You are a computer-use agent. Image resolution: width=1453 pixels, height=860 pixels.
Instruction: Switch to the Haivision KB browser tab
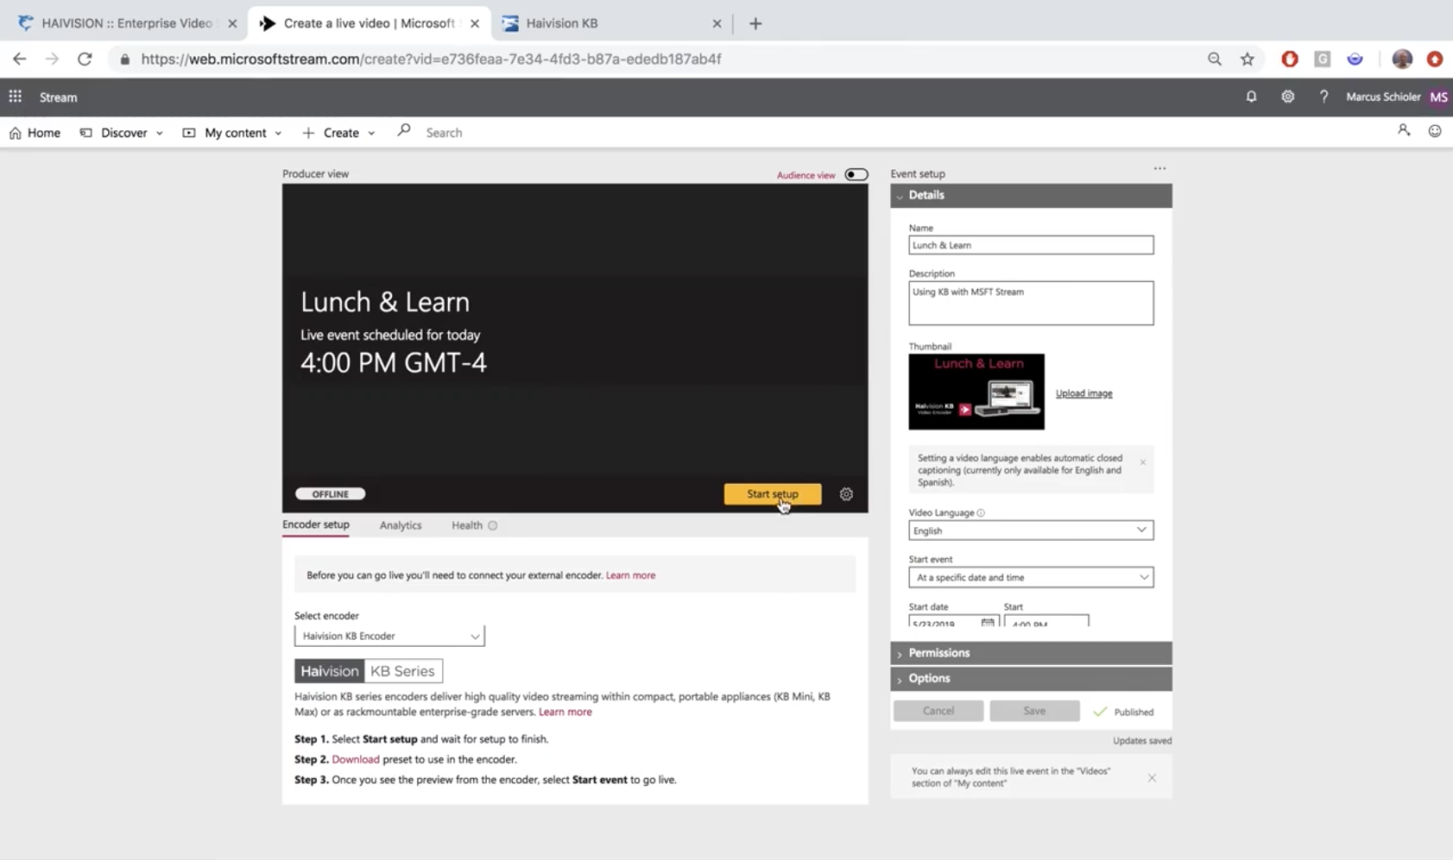coord(611,23)
